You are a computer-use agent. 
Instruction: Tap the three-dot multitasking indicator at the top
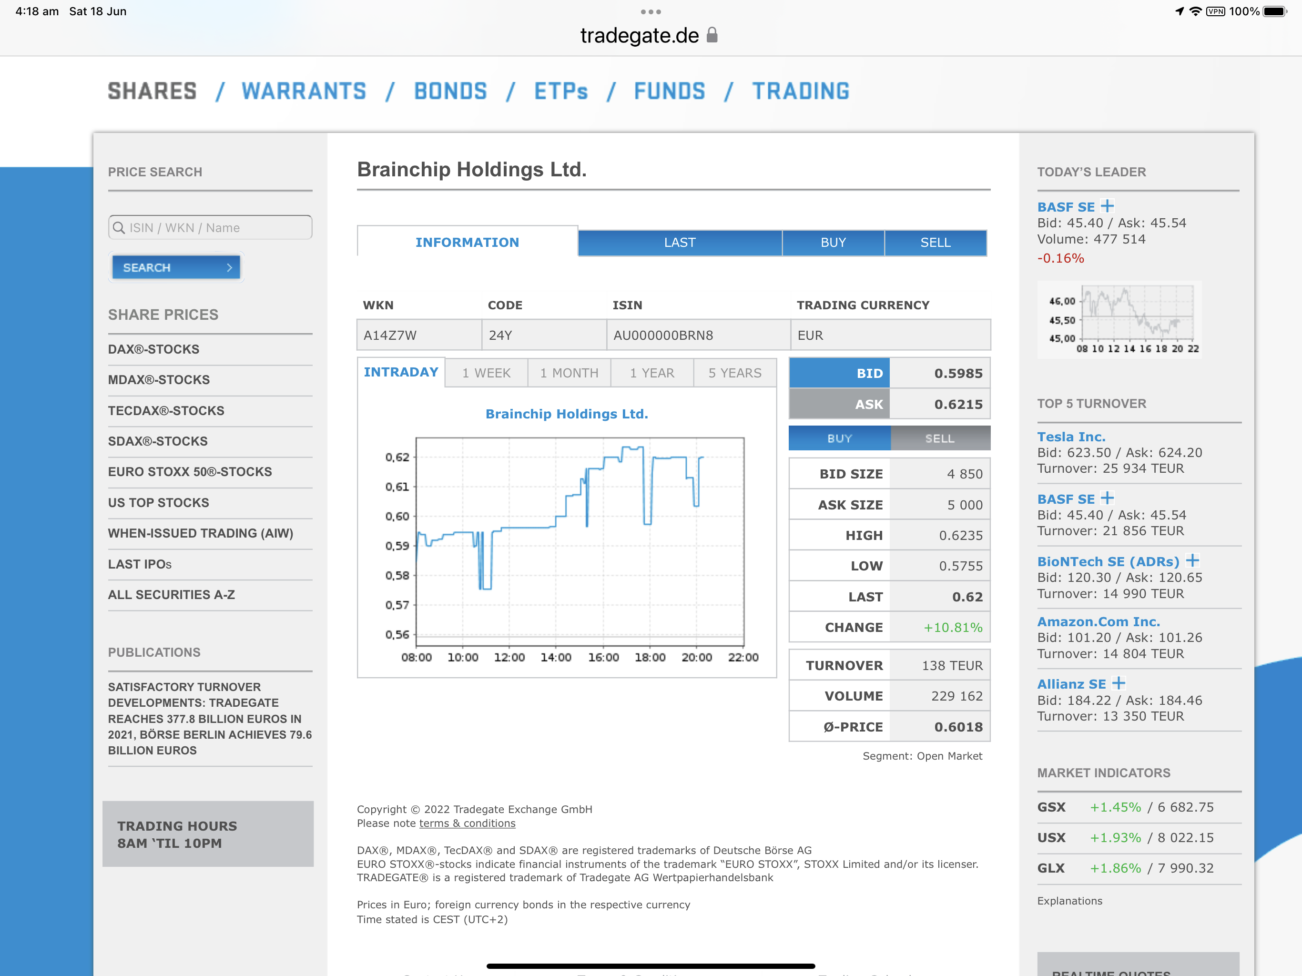click(x=651, y=12)
